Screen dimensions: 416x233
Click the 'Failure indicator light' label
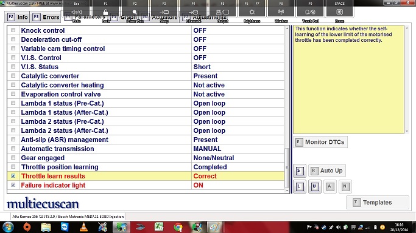(53, 185)
